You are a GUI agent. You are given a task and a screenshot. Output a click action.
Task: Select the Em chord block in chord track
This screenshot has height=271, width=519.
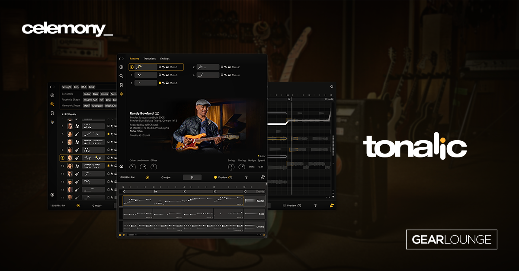click(168, 192)
